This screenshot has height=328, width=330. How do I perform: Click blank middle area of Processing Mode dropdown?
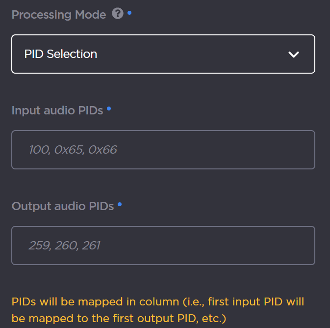(196, 54)
